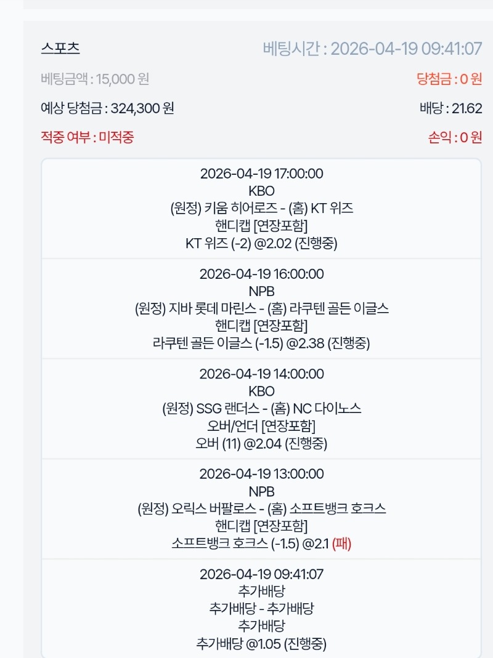Click the KBO league label at 17:00

pyautogui.click(x=261, y=190)
